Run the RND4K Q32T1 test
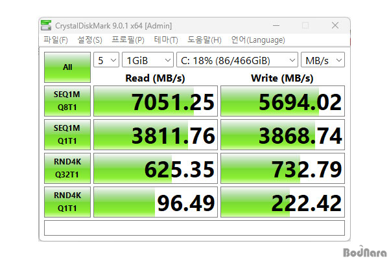This screenshot has width=389, height=259. pyautogui.click(x=67, y=168)
